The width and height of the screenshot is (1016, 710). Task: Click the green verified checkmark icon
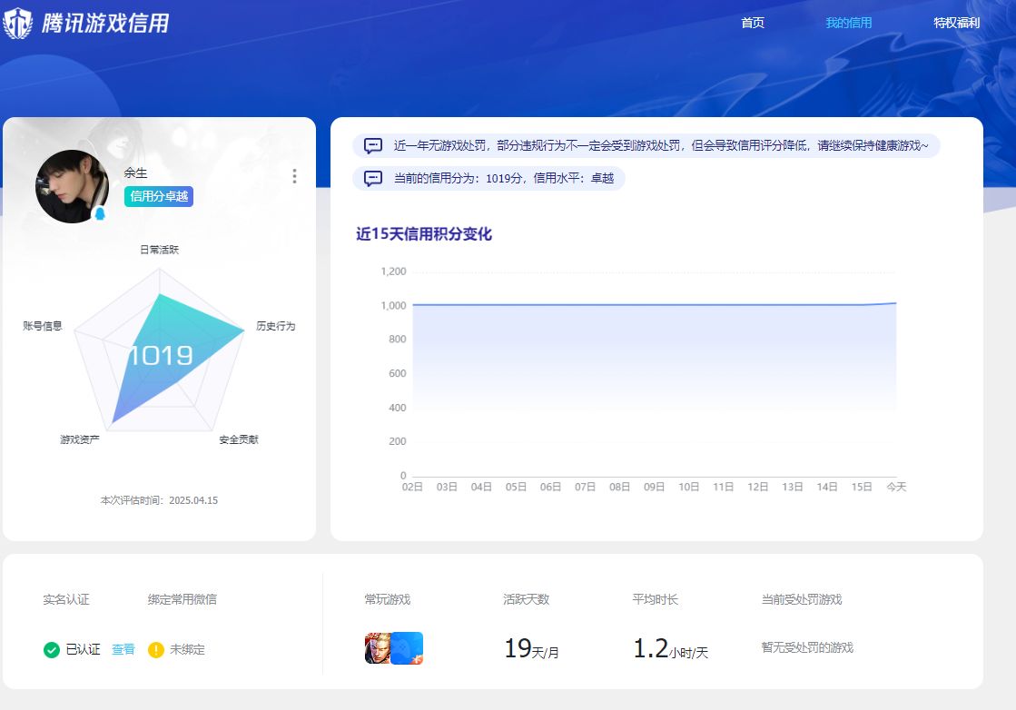click(x=51, y=650)
